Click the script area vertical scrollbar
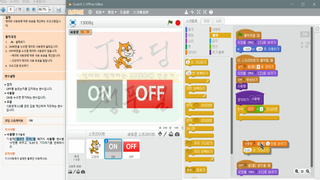Image resolution: width=320 pixels, height=180 pixels. point(311,97)
